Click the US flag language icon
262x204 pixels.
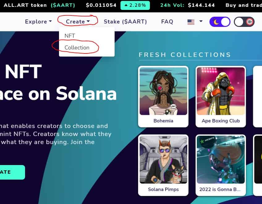191,22
